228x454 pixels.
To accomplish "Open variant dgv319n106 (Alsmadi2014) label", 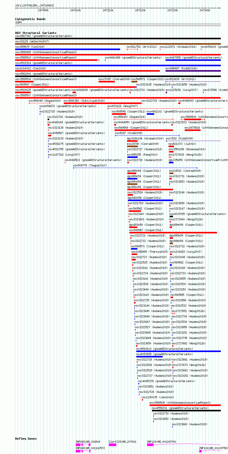I will click(145, 138).
